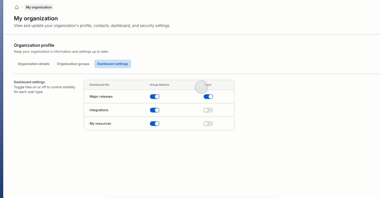The image size is (380, 198).
Task: Click the Dashboard tile column header
Action: click(x=99, y=85)
